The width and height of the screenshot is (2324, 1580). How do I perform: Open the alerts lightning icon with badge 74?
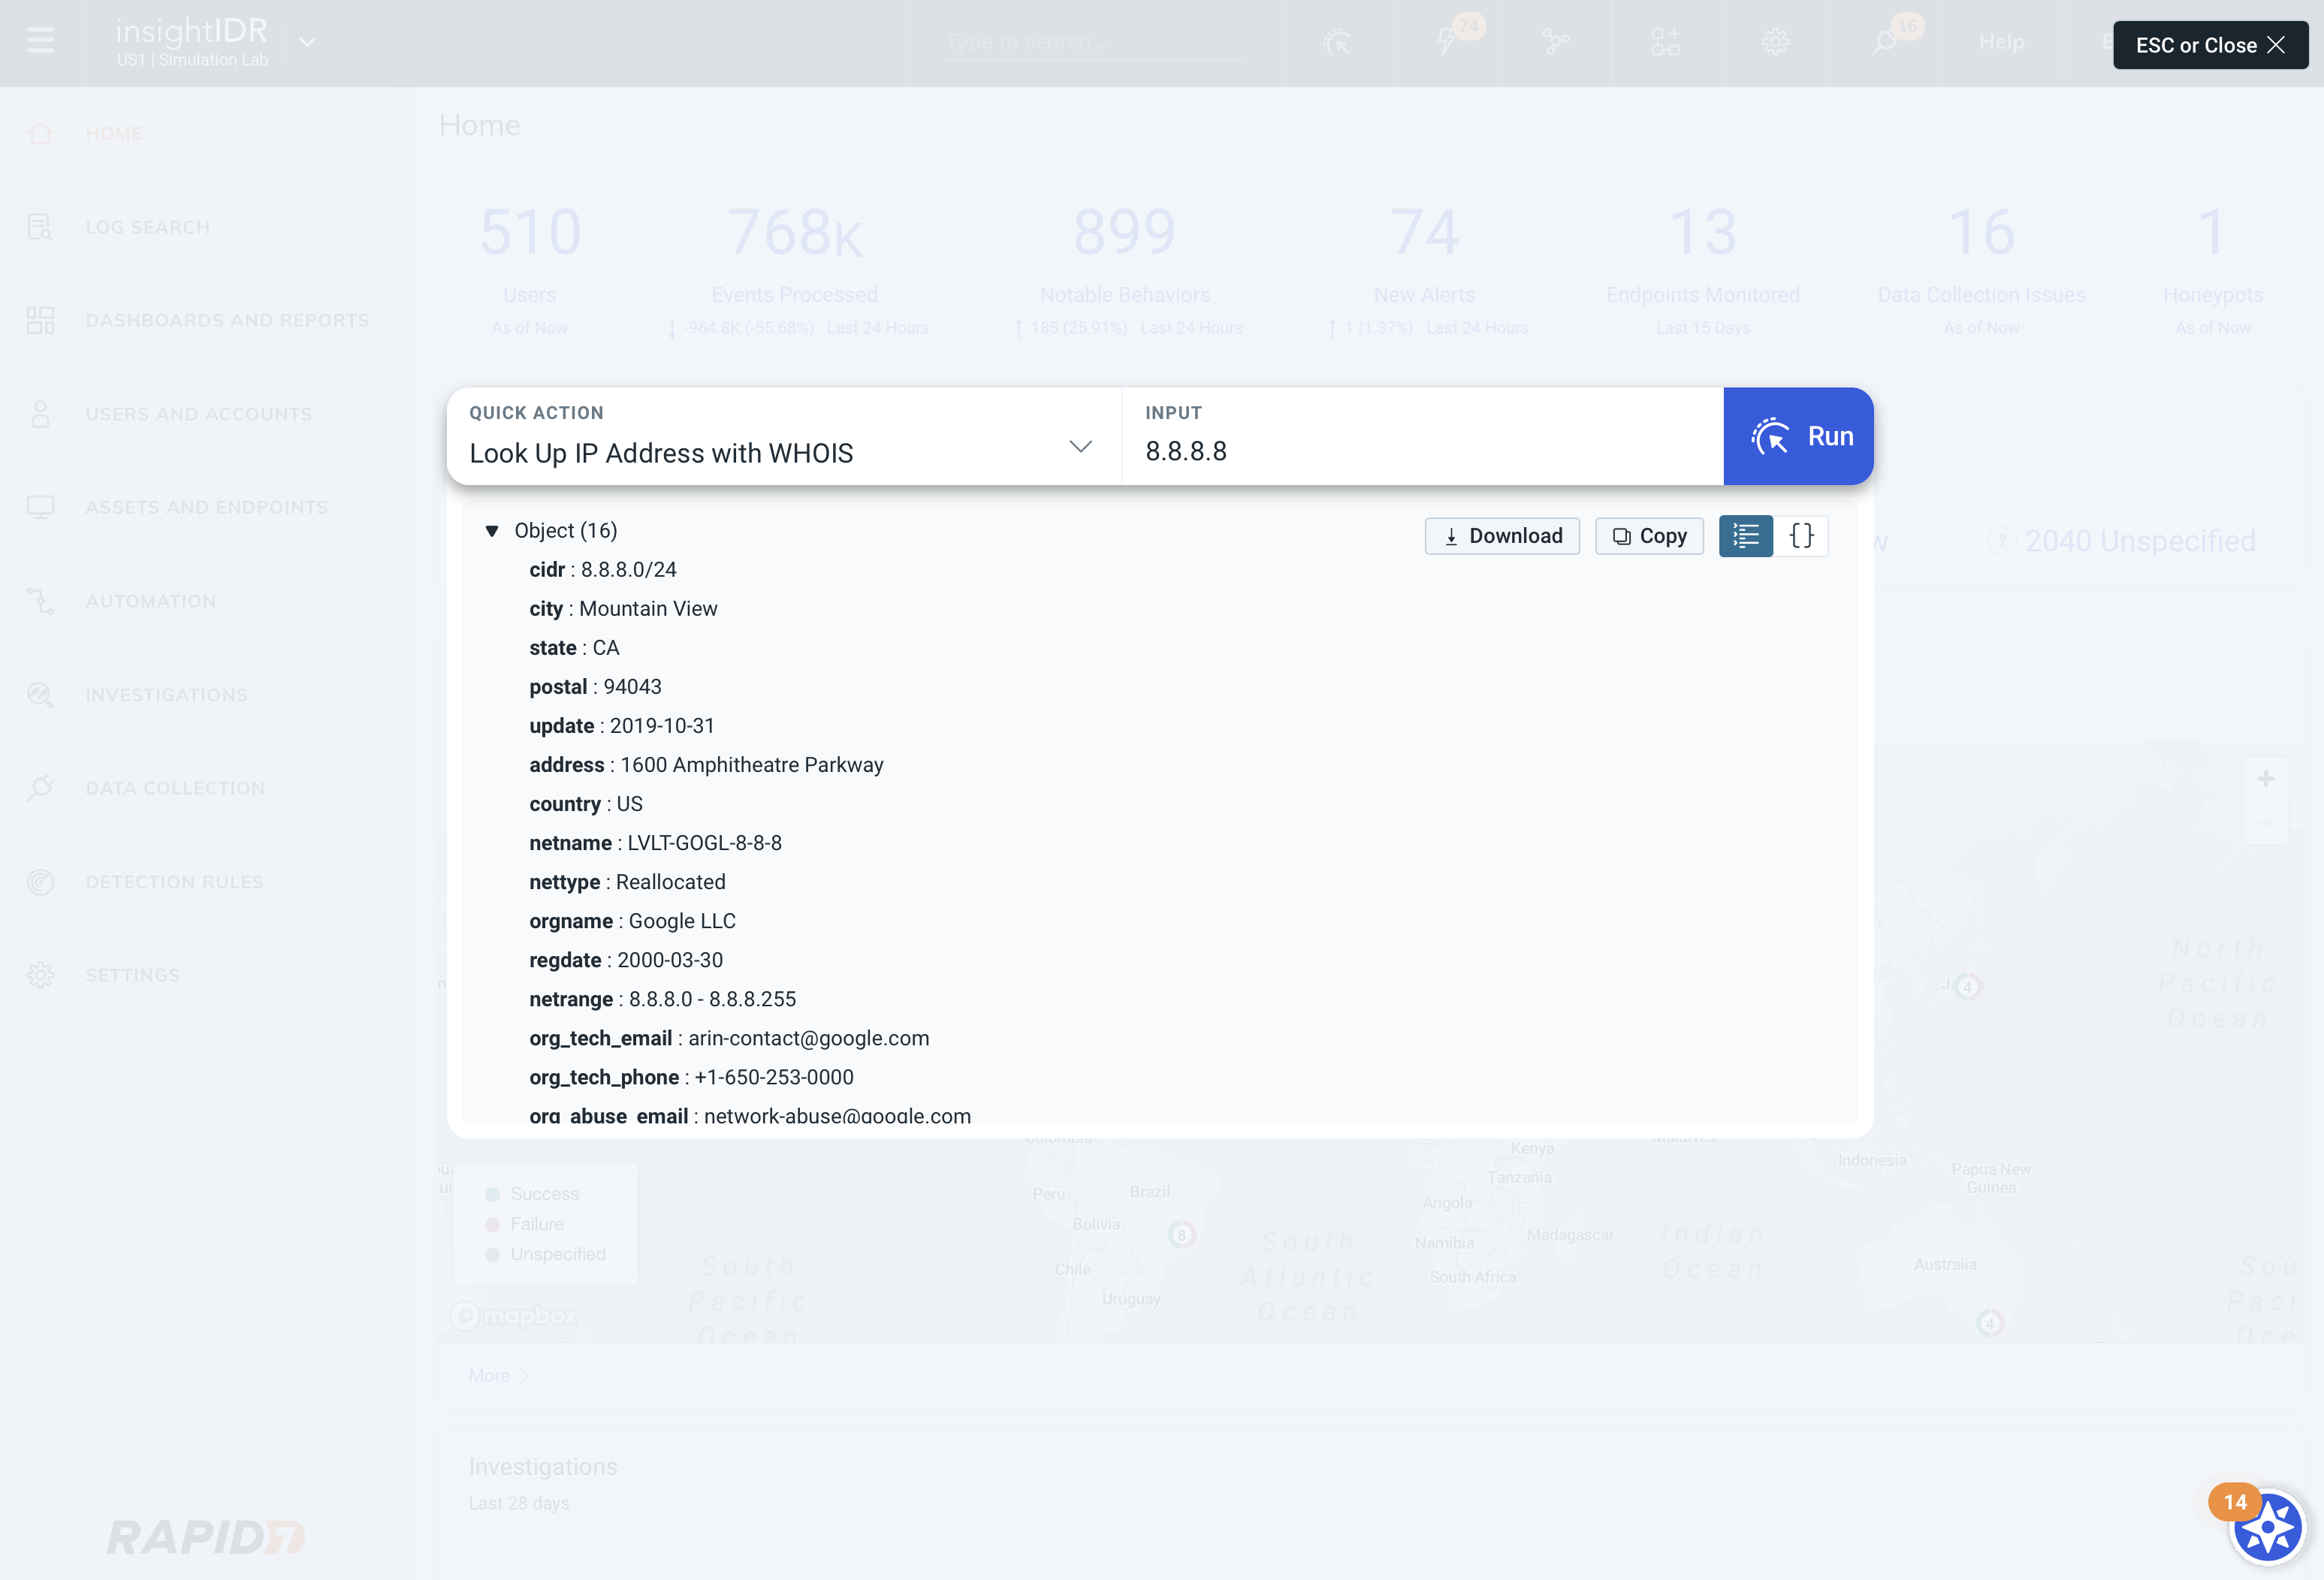(1447, 41)
